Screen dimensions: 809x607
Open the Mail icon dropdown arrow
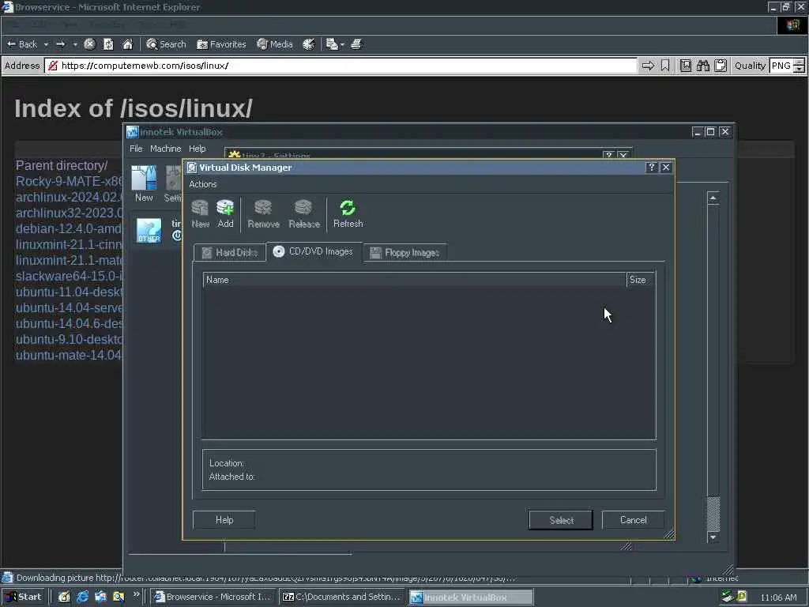[x=342, y=44]
